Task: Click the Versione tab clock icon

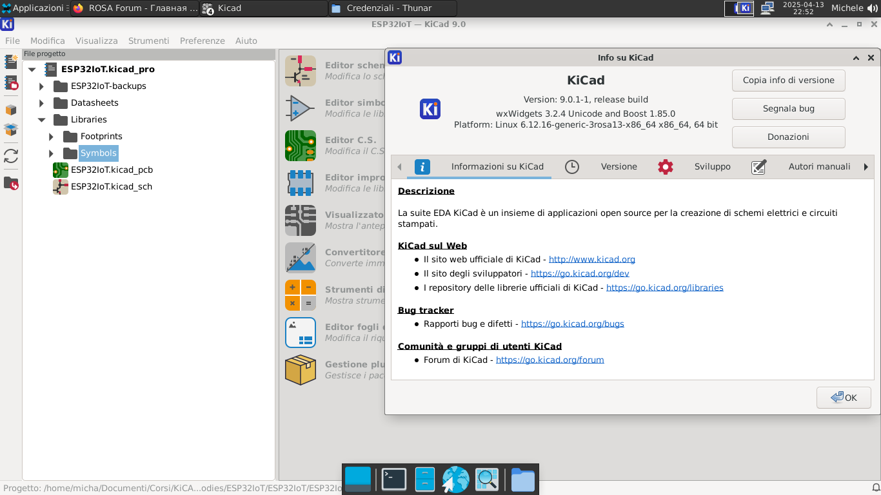Action: (x=572, y=167)
